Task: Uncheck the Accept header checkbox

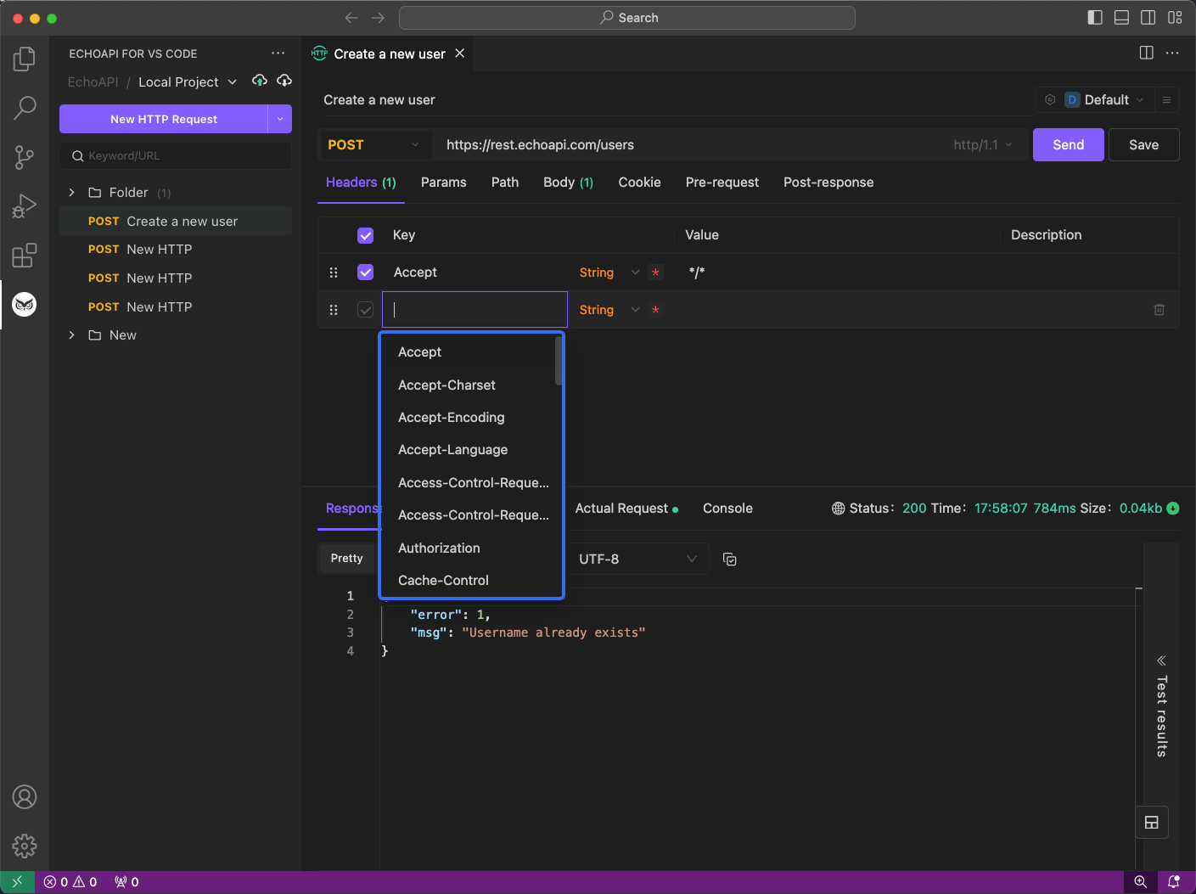Action: (x=366, y=272)
